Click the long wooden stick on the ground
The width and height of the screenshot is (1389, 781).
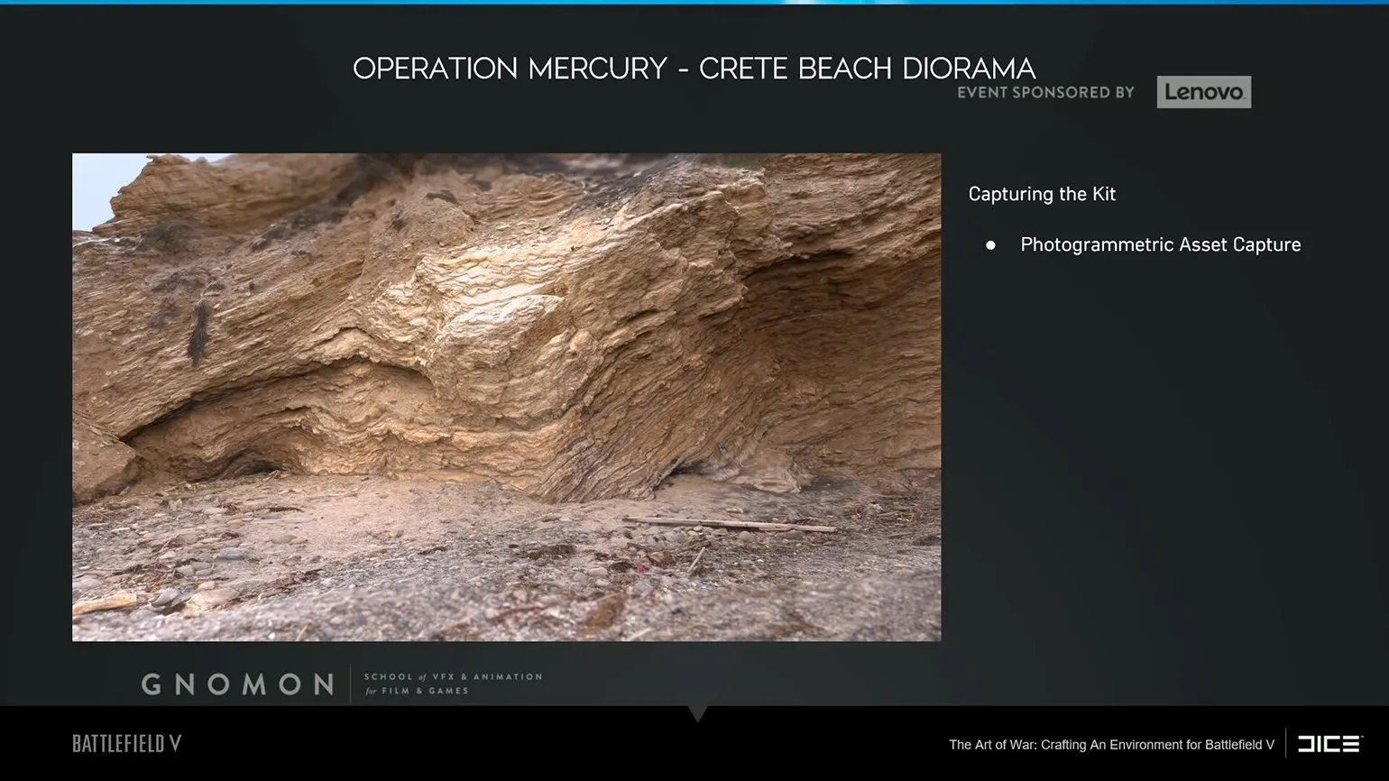(731, 524)
